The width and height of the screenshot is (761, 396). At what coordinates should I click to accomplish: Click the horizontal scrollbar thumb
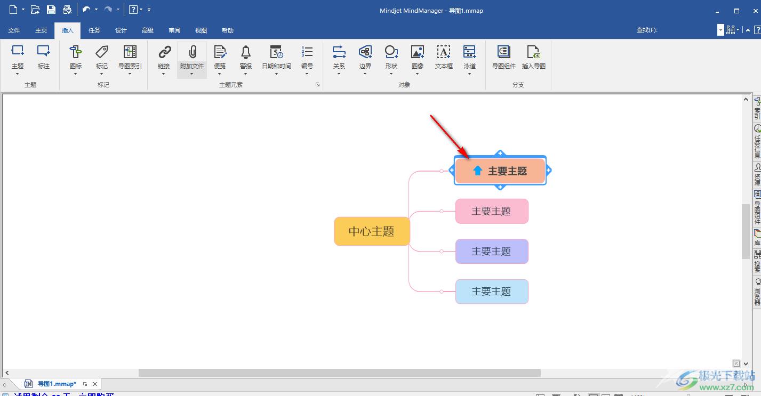pos(340,373)
